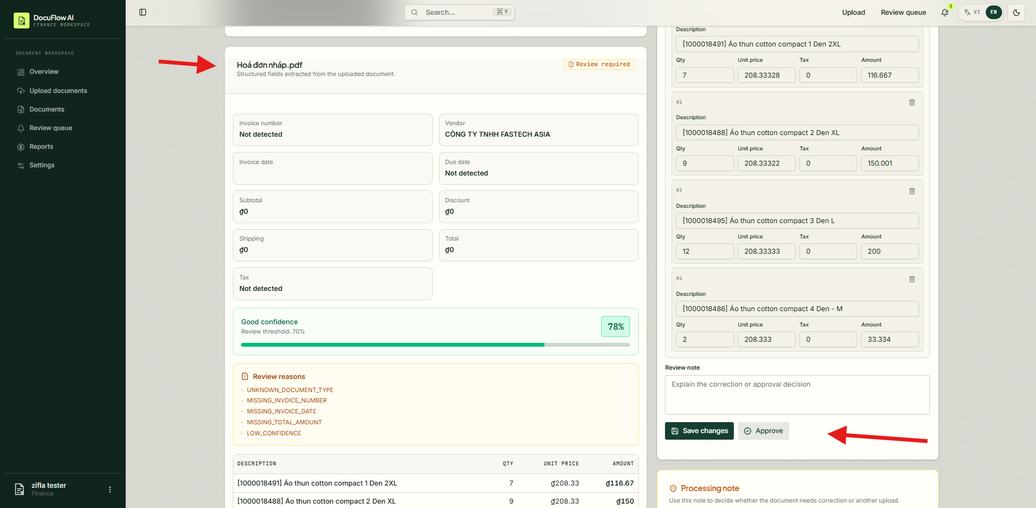1036x508 pixels.
Task: Click the Upload documents cloud icon
Action: coord(21,91)
